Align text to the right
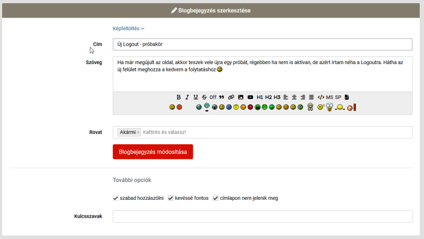 pyautogui.click(x=303, y=97)
